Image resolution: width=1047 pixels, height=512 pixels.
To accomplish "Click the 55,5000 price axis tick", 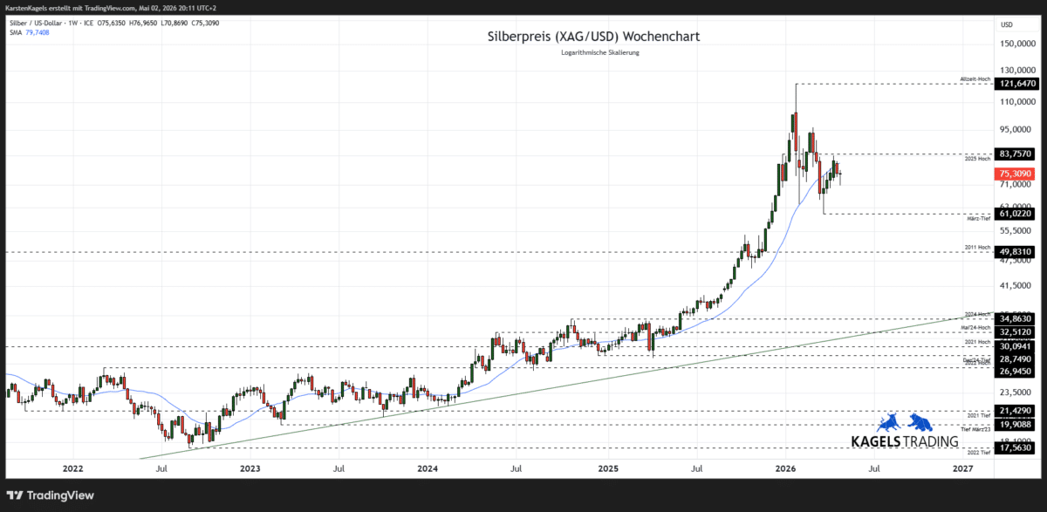I will point(1016,230).
